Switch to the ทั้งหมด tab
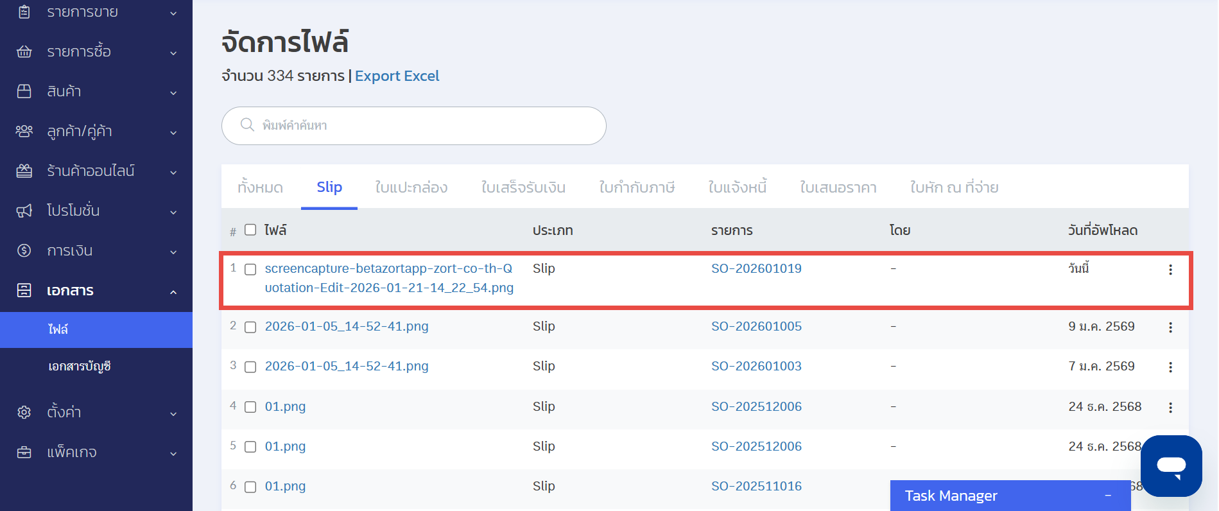 click(x=260, y=187)
